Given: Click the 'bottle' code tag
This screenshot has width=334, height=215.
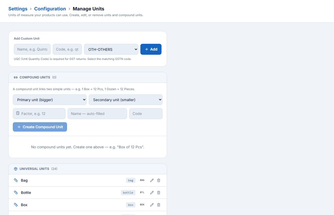Looking at the screenshot, I should [x=128, y=193].
